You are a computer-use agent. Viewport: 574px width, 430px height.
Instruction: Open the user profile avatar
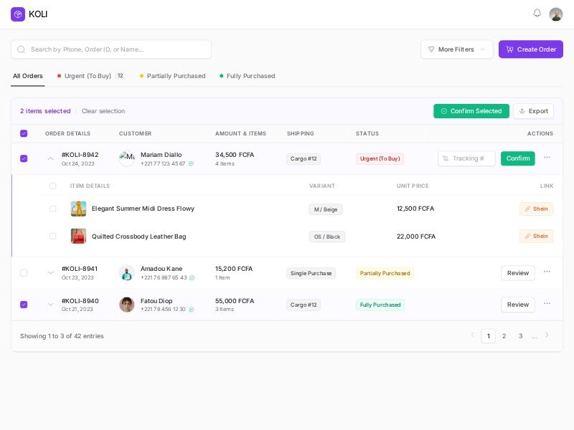(x=556, y=14)
